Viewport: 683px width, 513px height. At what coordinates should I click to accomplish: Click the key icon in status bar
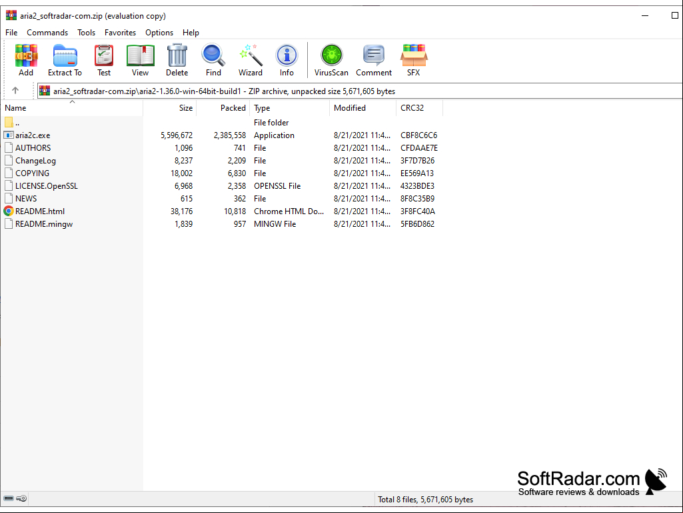21,498
